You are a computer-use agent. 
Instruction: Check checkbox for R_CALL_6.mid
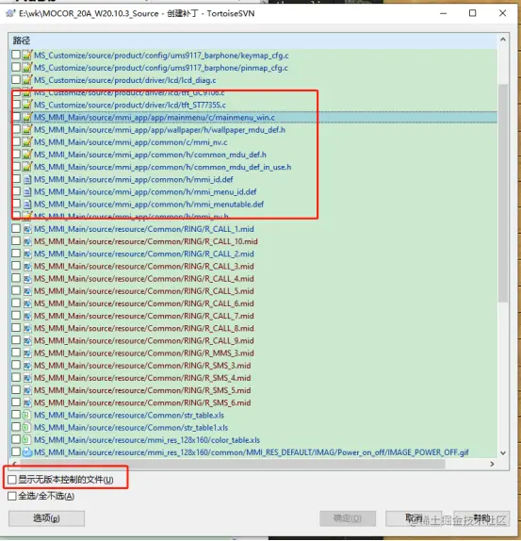coord(16,303)
